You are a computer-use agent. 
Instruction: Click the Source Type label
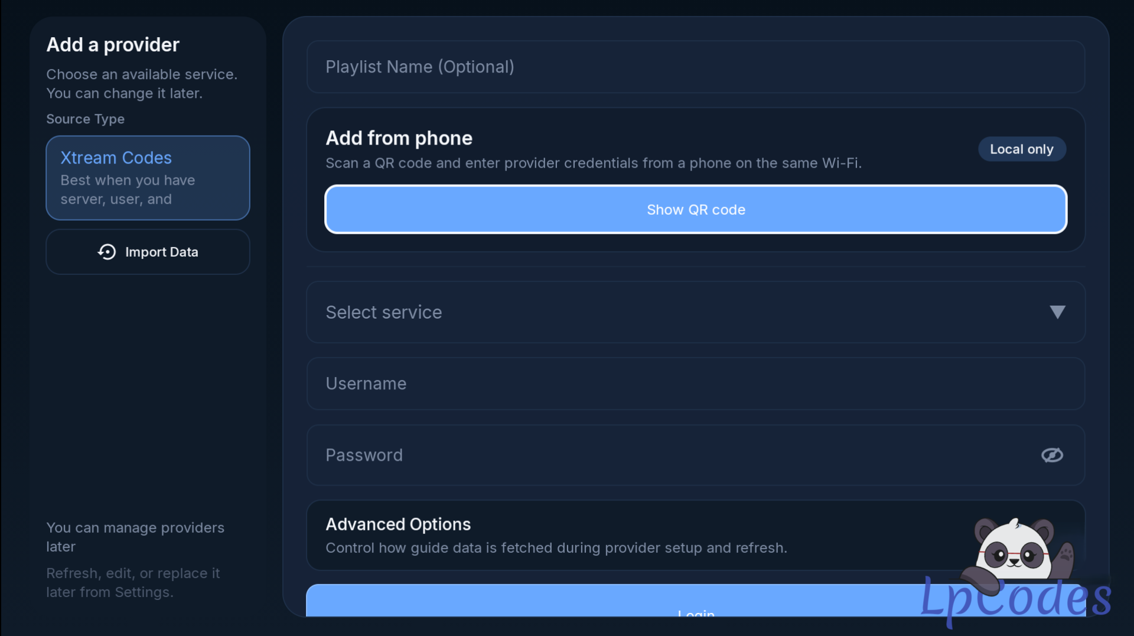(86, 119)
